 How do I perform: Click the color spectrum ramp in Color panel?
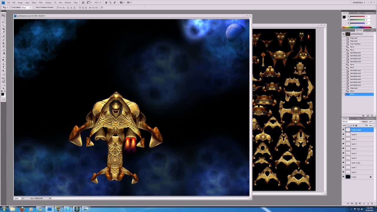(357, 27)
